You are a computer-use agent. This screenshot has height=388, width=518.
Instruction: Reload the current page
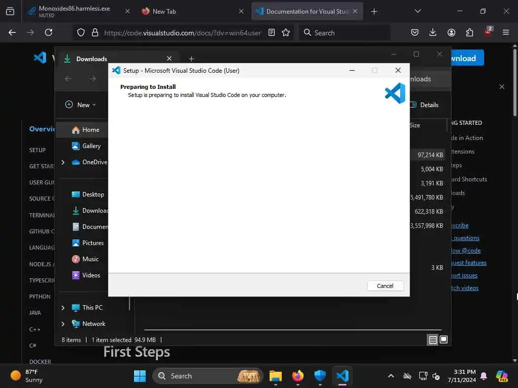coord(49,32)
